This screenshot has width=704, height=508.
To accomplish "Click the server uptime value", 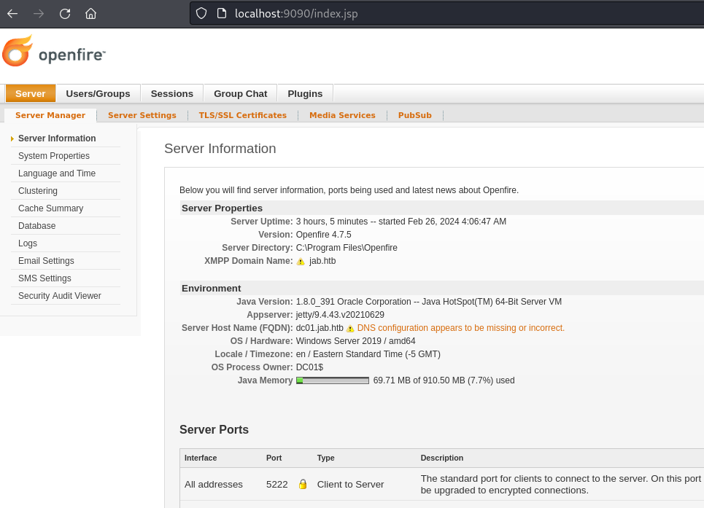I will 401,221.
